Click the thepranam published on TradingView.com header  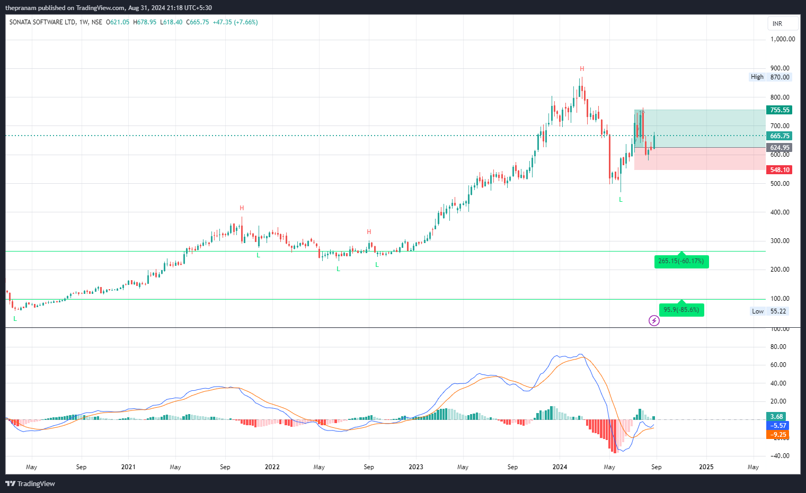coord(109,8)
